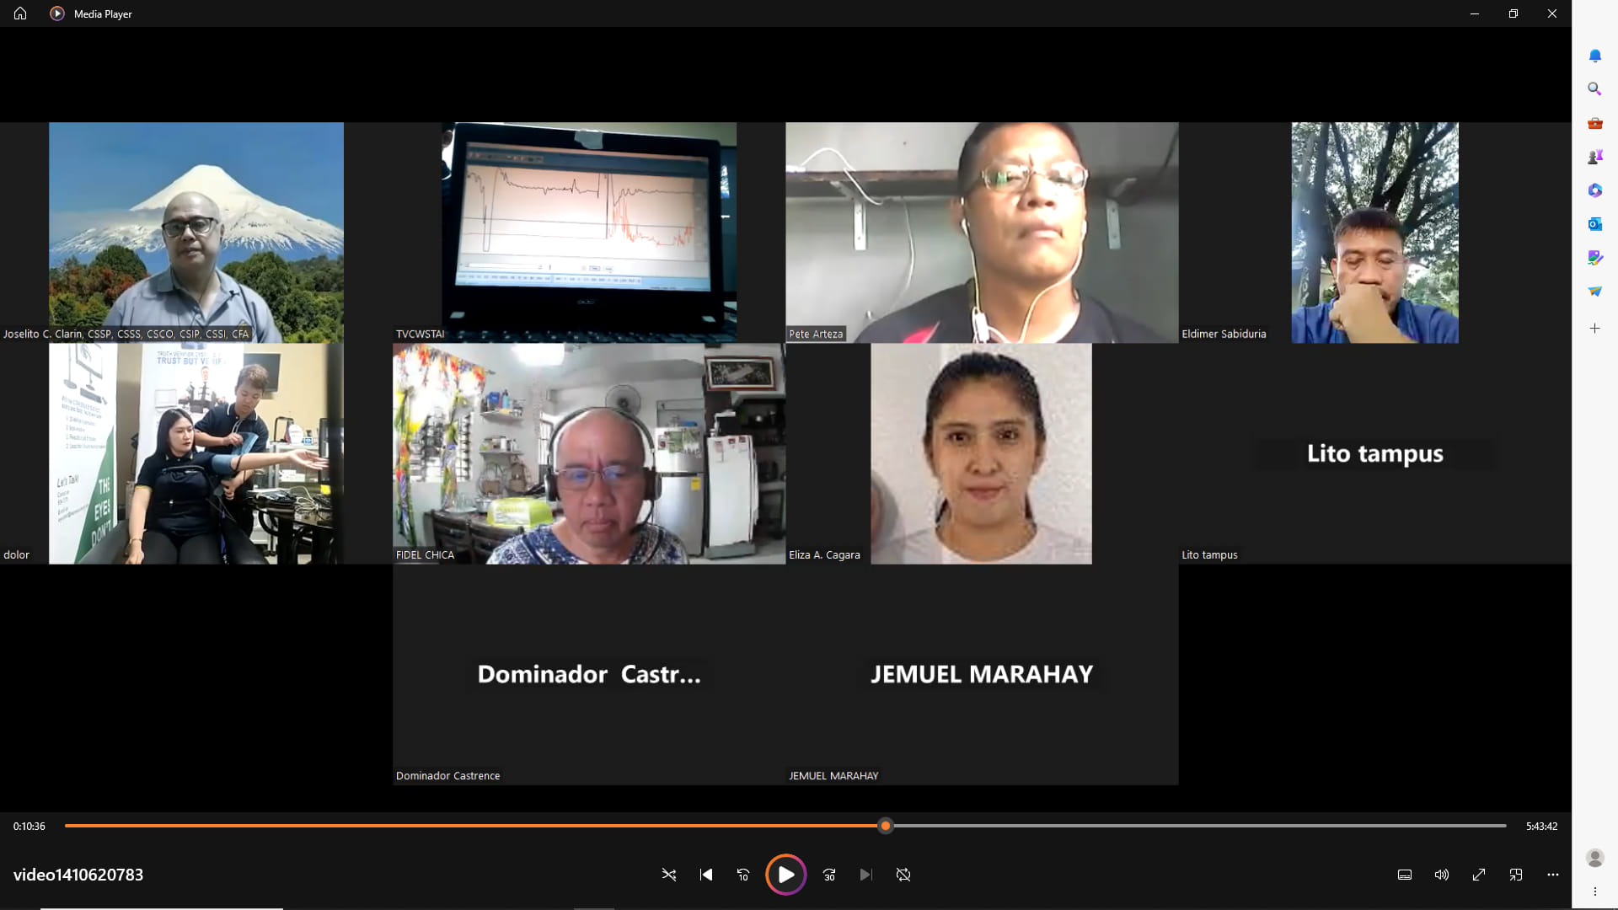1618x910 pixels.
Task: Click the Dominador Castrence name tile
Action: [x=589, y=674]
